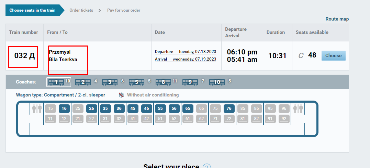Click unavailable seat 15

[50, 108]
